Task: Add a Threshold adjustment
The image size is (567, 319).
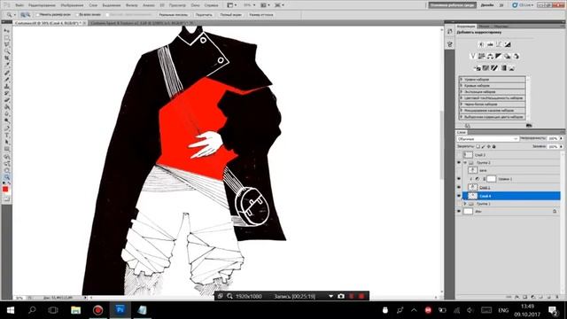Action: point(494,67)
